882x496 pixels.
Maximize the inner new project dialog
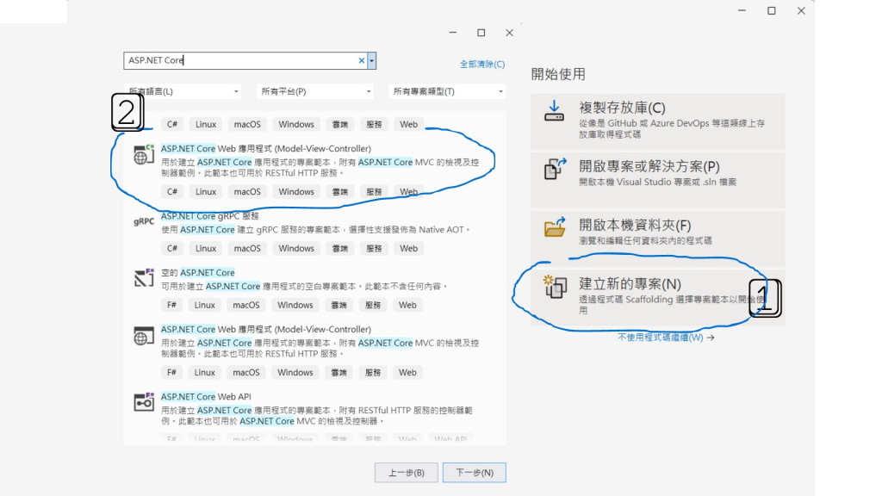click(481, 33)
